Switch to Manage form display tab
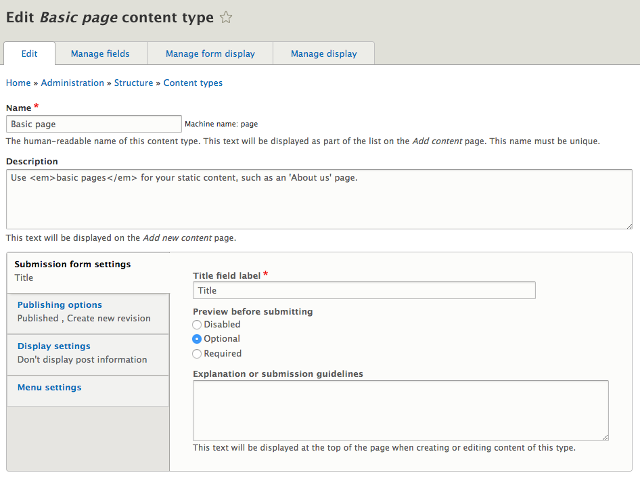This screenshot has height=477, width=640. tap(210, 53)
